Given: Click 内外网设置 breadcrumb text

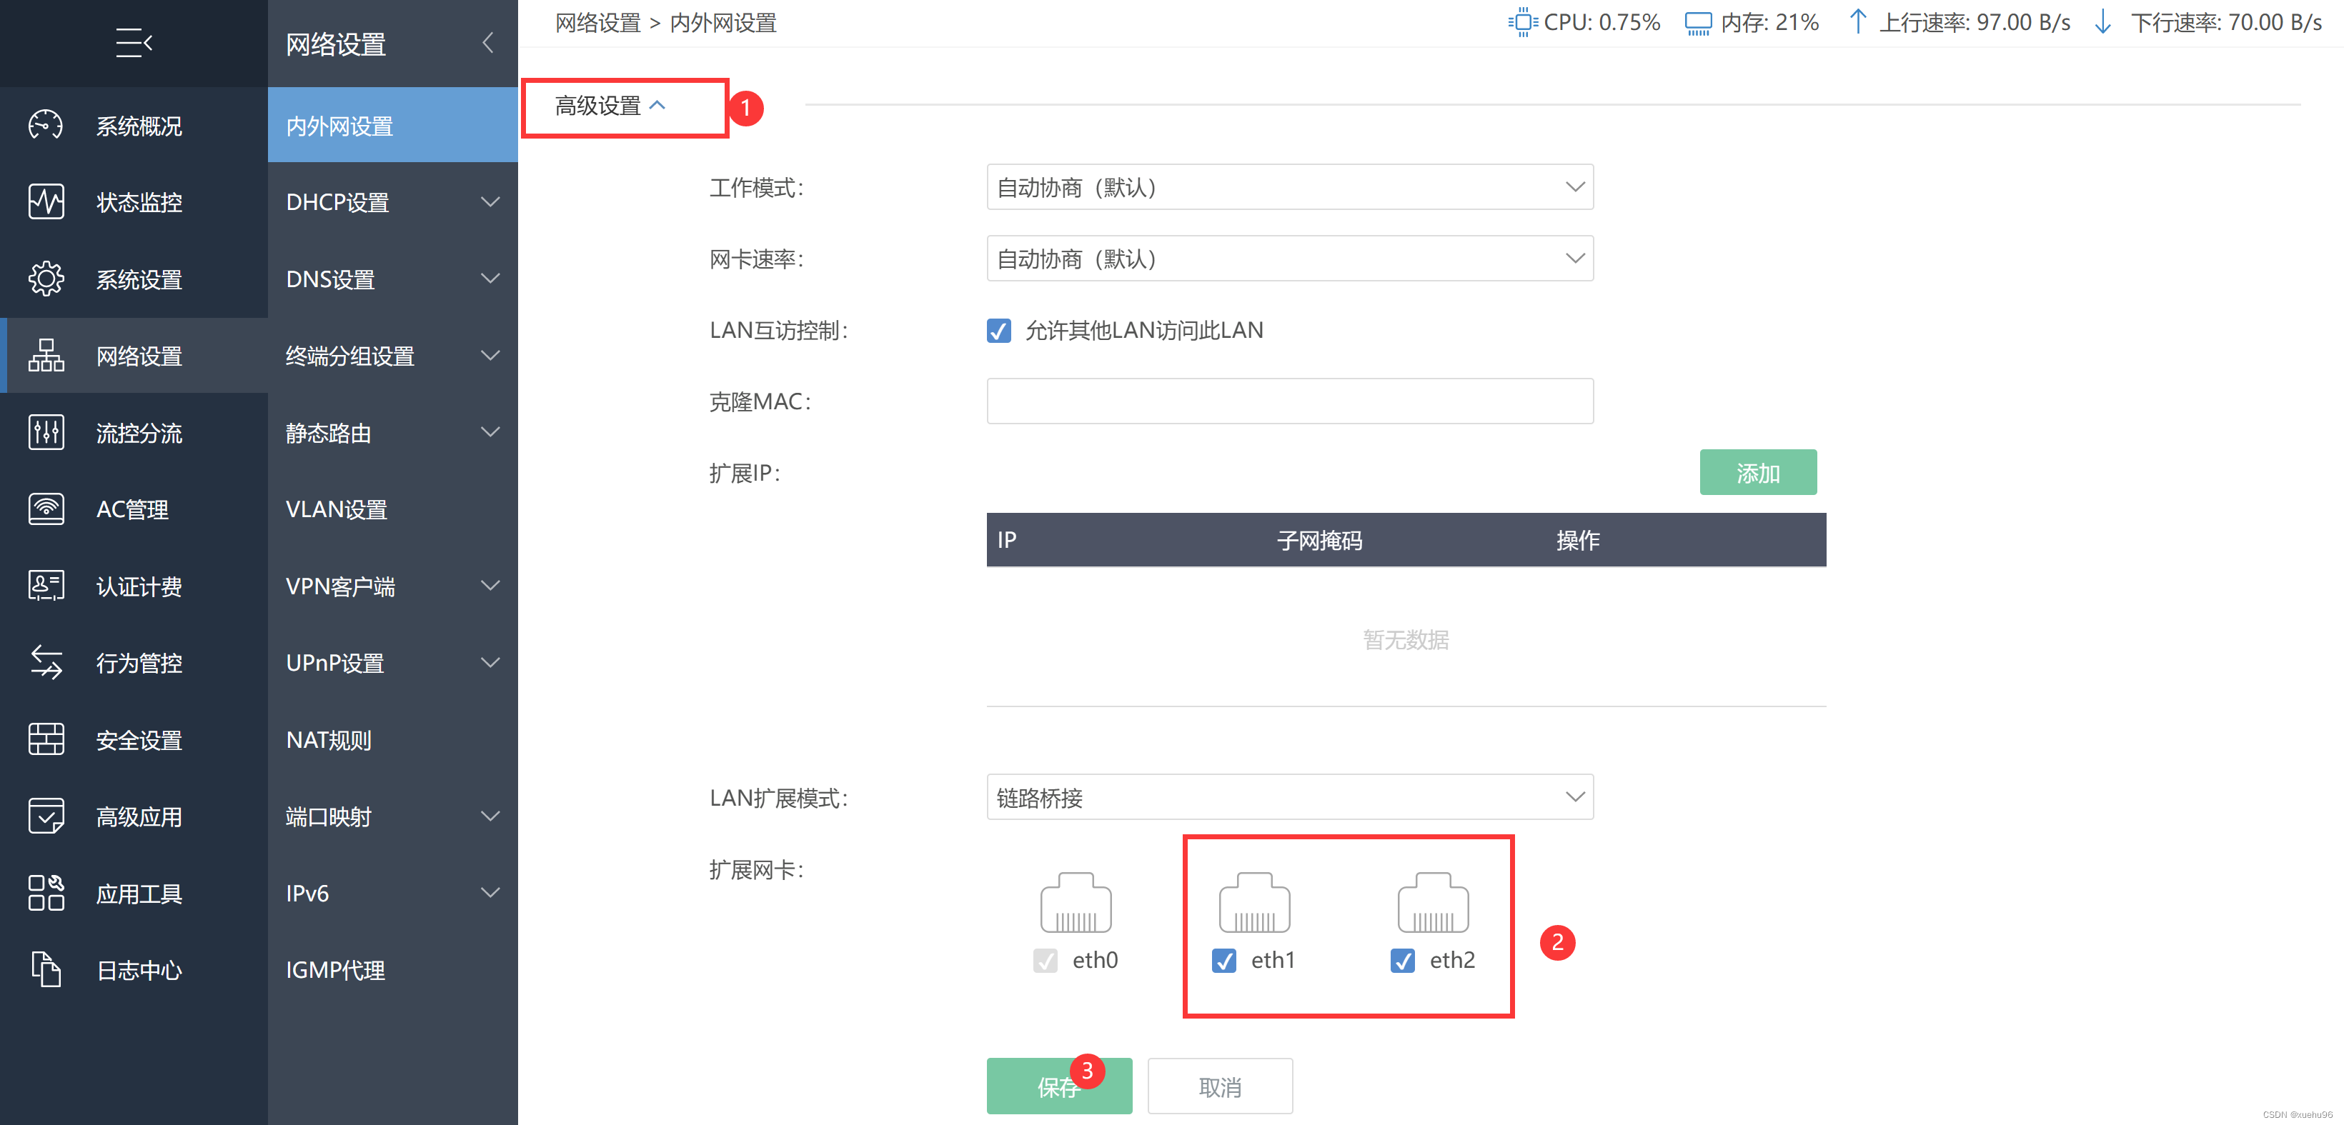Looking at the screenshot, I should point(722,23).
